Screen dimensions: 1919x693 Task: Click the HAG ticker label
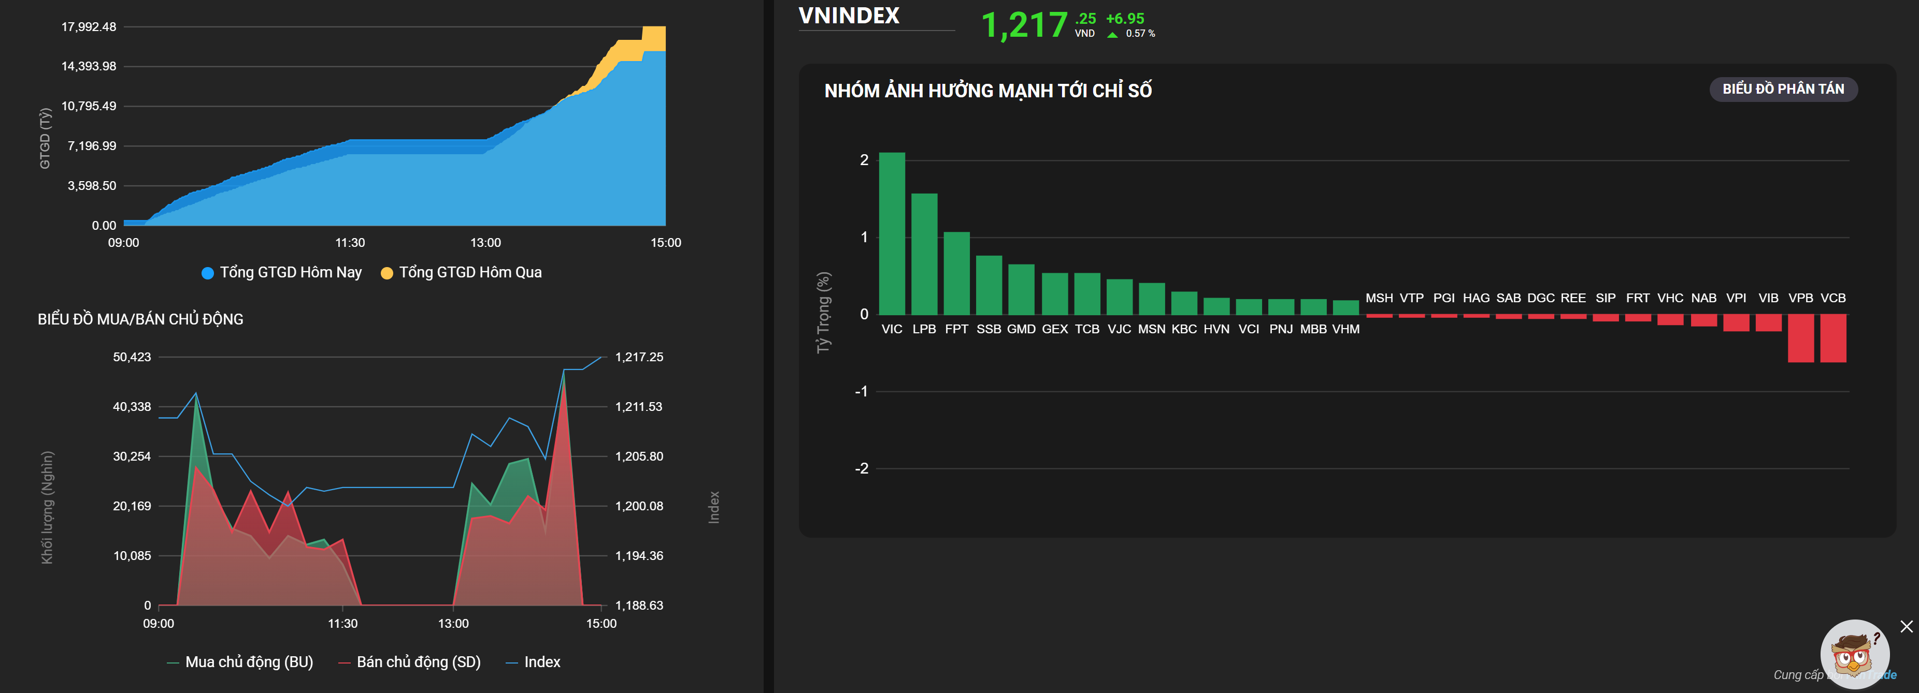(1476, 298)
